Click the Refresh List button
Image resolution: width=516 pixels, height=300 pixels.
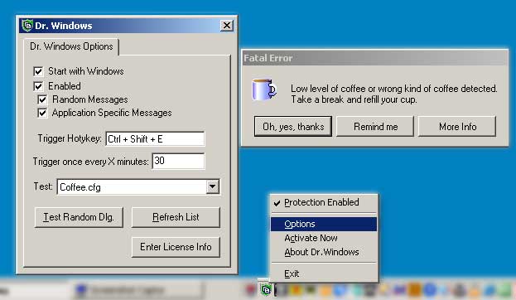(176, 217)
